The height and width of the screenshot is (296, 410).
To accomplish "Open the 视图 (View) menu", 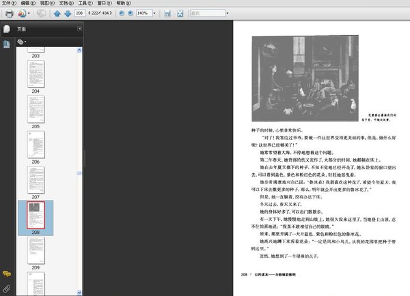I will (46, 3).
